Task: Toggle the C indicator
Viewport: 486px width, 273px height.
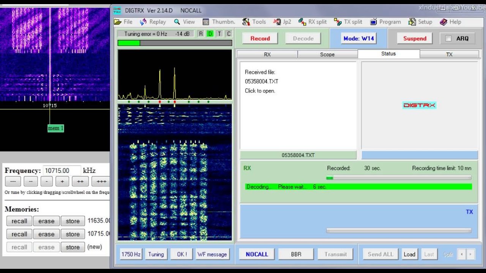Action: 229,34
